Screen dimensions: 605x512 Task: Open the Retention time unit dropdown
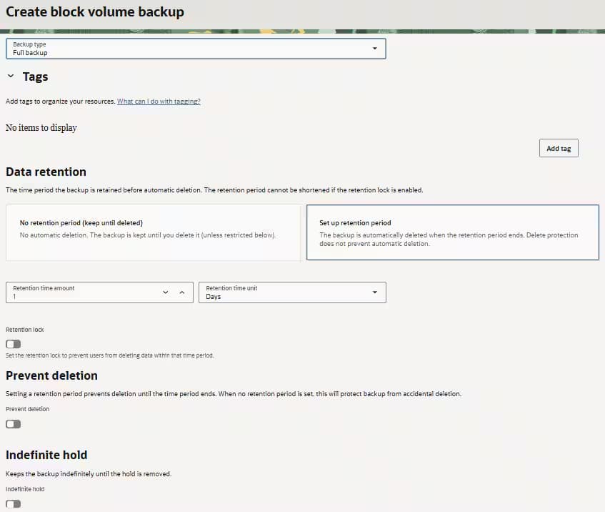point(292,292)
